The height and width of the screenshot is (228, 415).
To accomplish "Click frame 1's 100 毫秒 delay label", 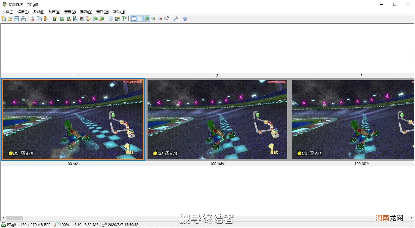I will point(73,164).
